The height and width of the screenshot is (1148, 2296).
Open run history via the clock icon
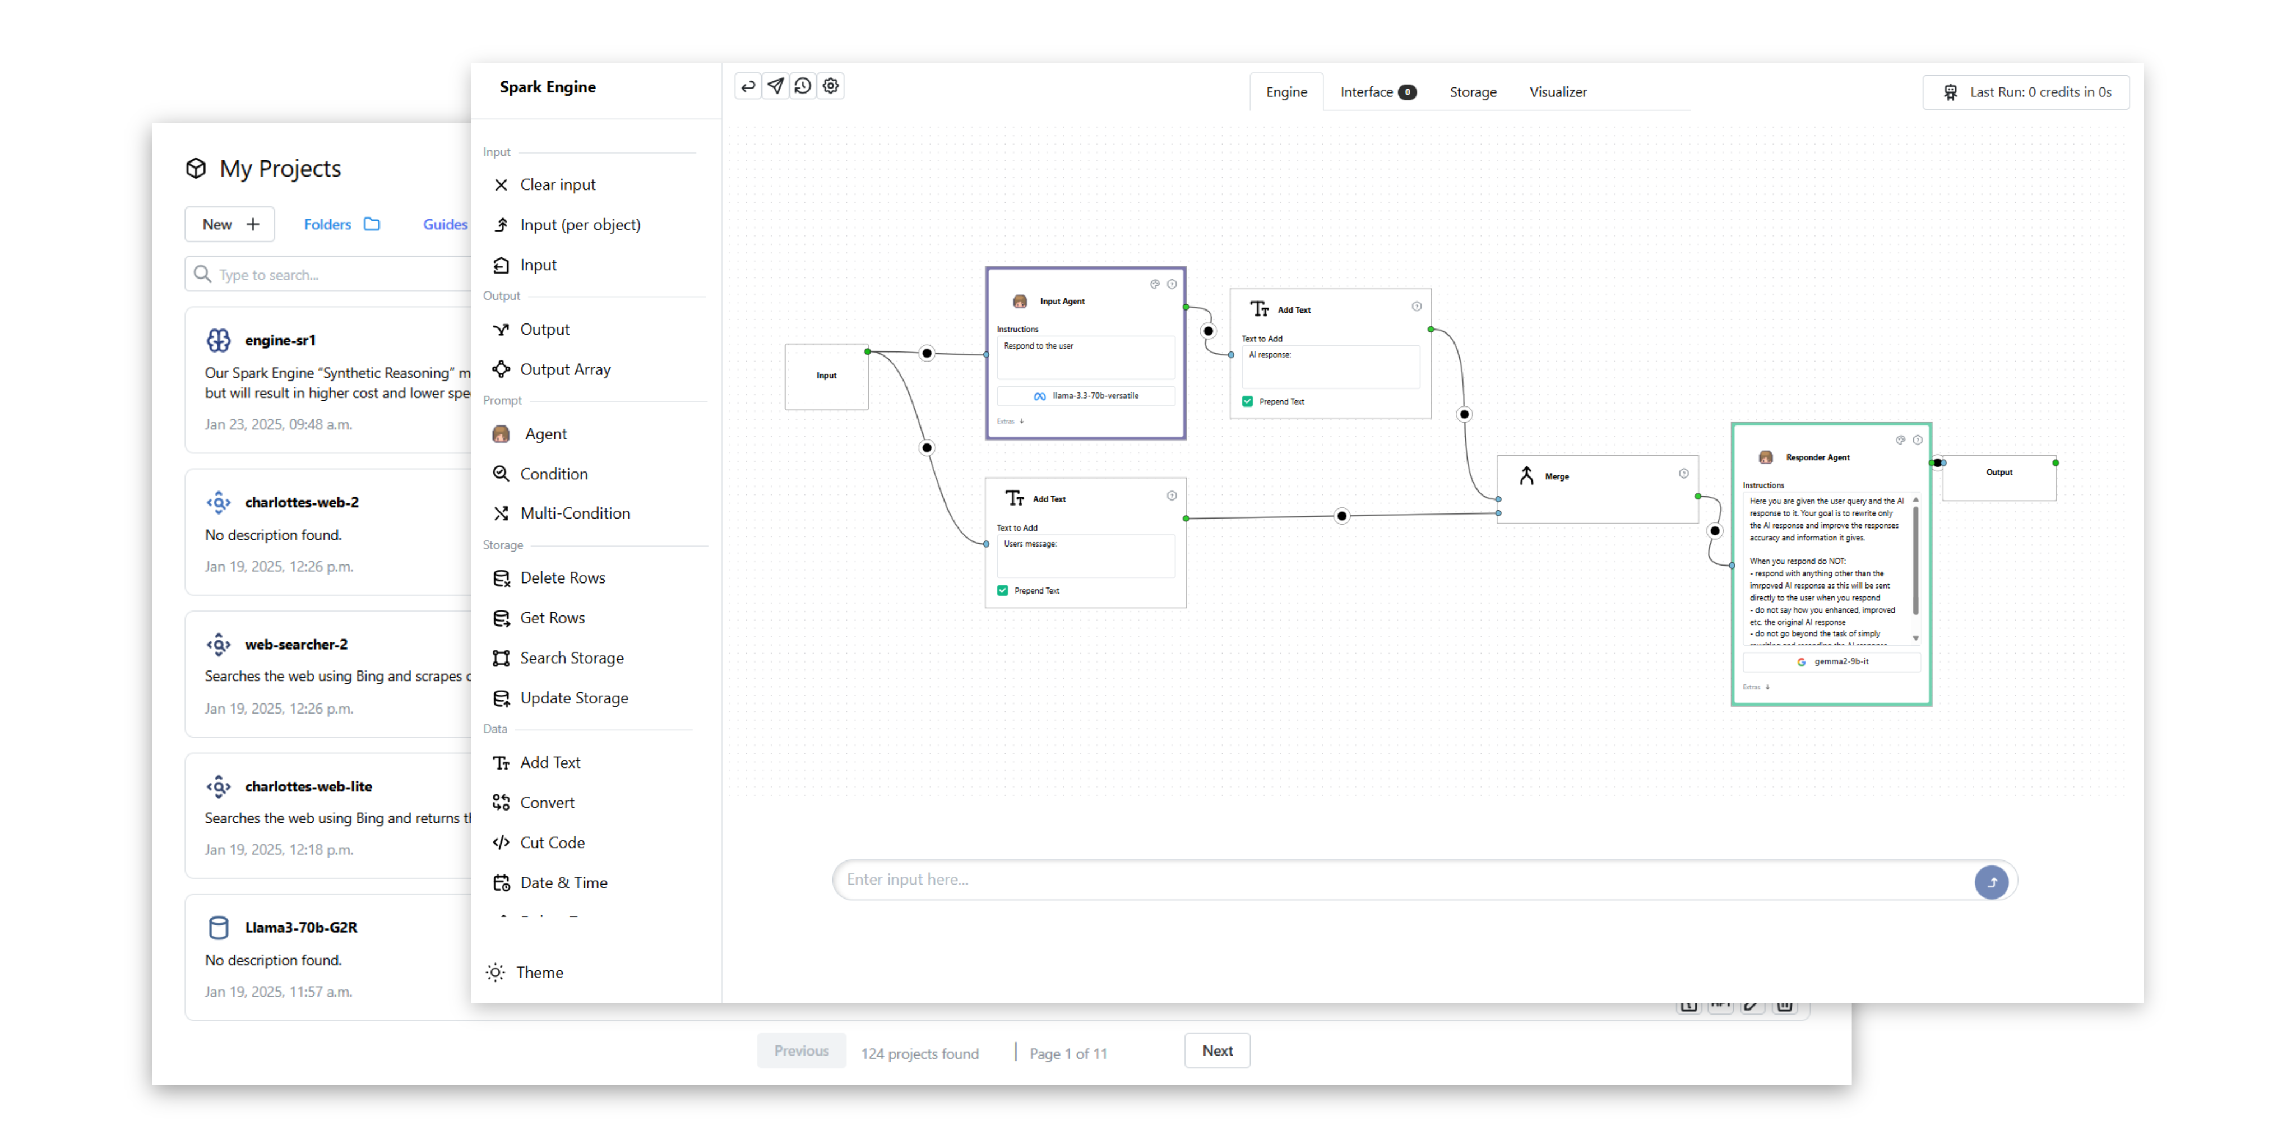click(803, 86)
